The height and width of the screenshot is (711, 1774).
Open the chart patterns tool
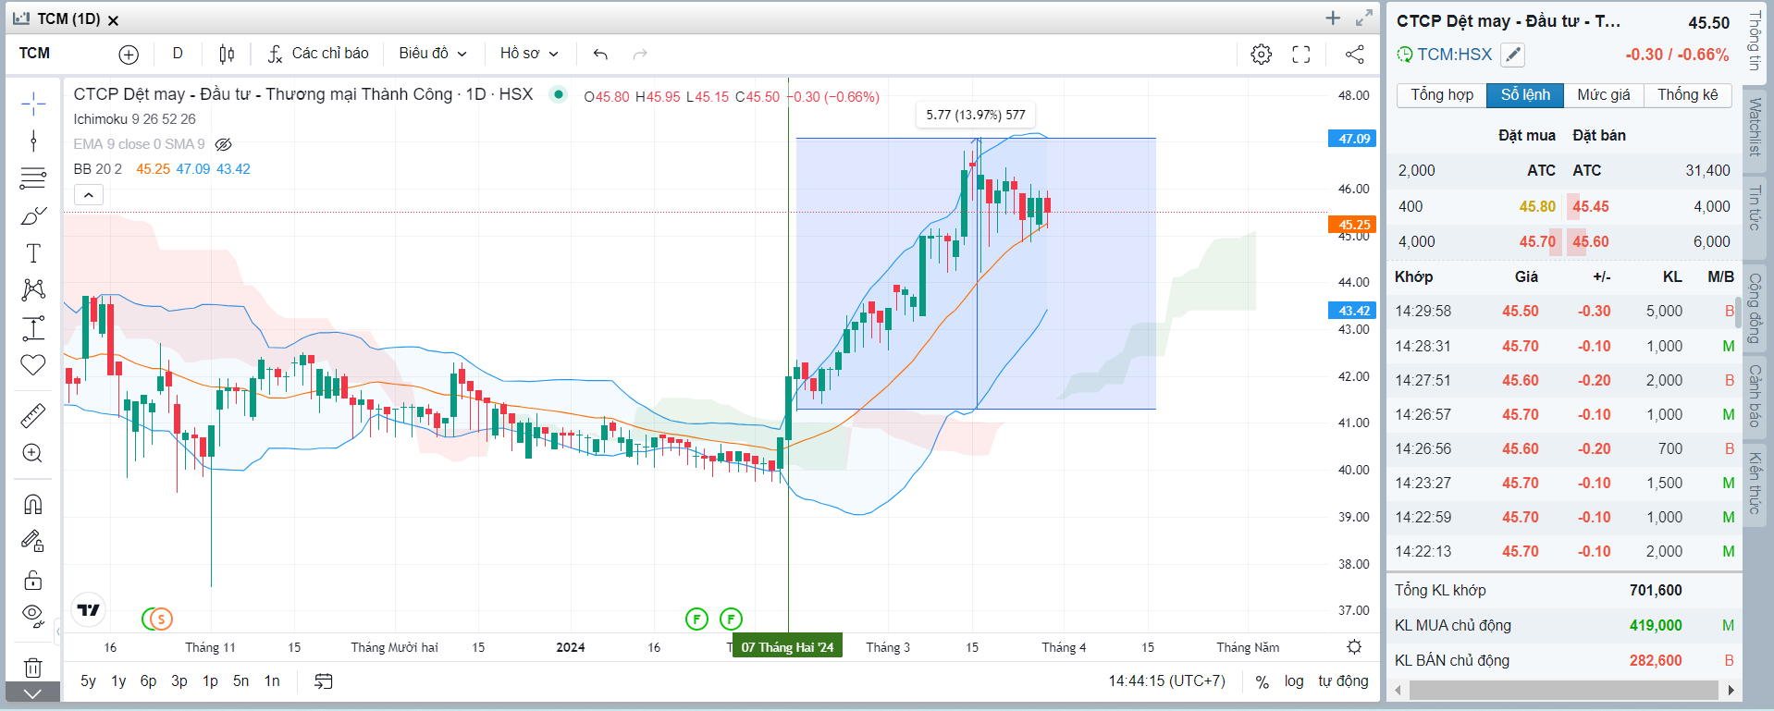(33, 290)
